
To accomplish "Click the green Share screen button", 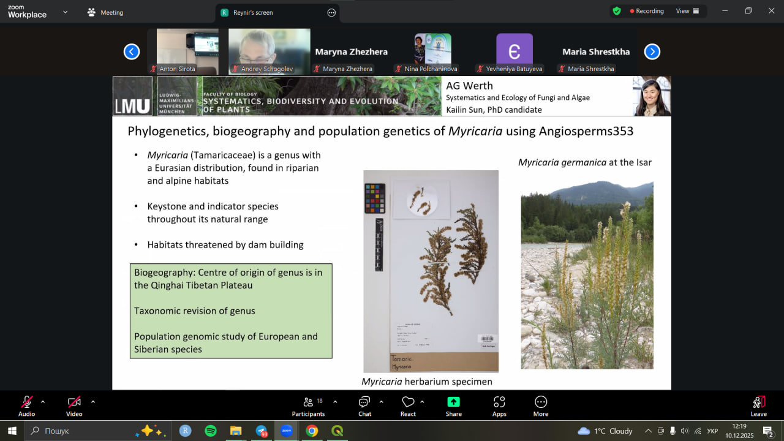I will pyautogui.click(x=453, y=405).
